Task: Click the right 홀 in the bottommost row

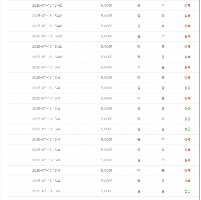Action: [163, 191]
